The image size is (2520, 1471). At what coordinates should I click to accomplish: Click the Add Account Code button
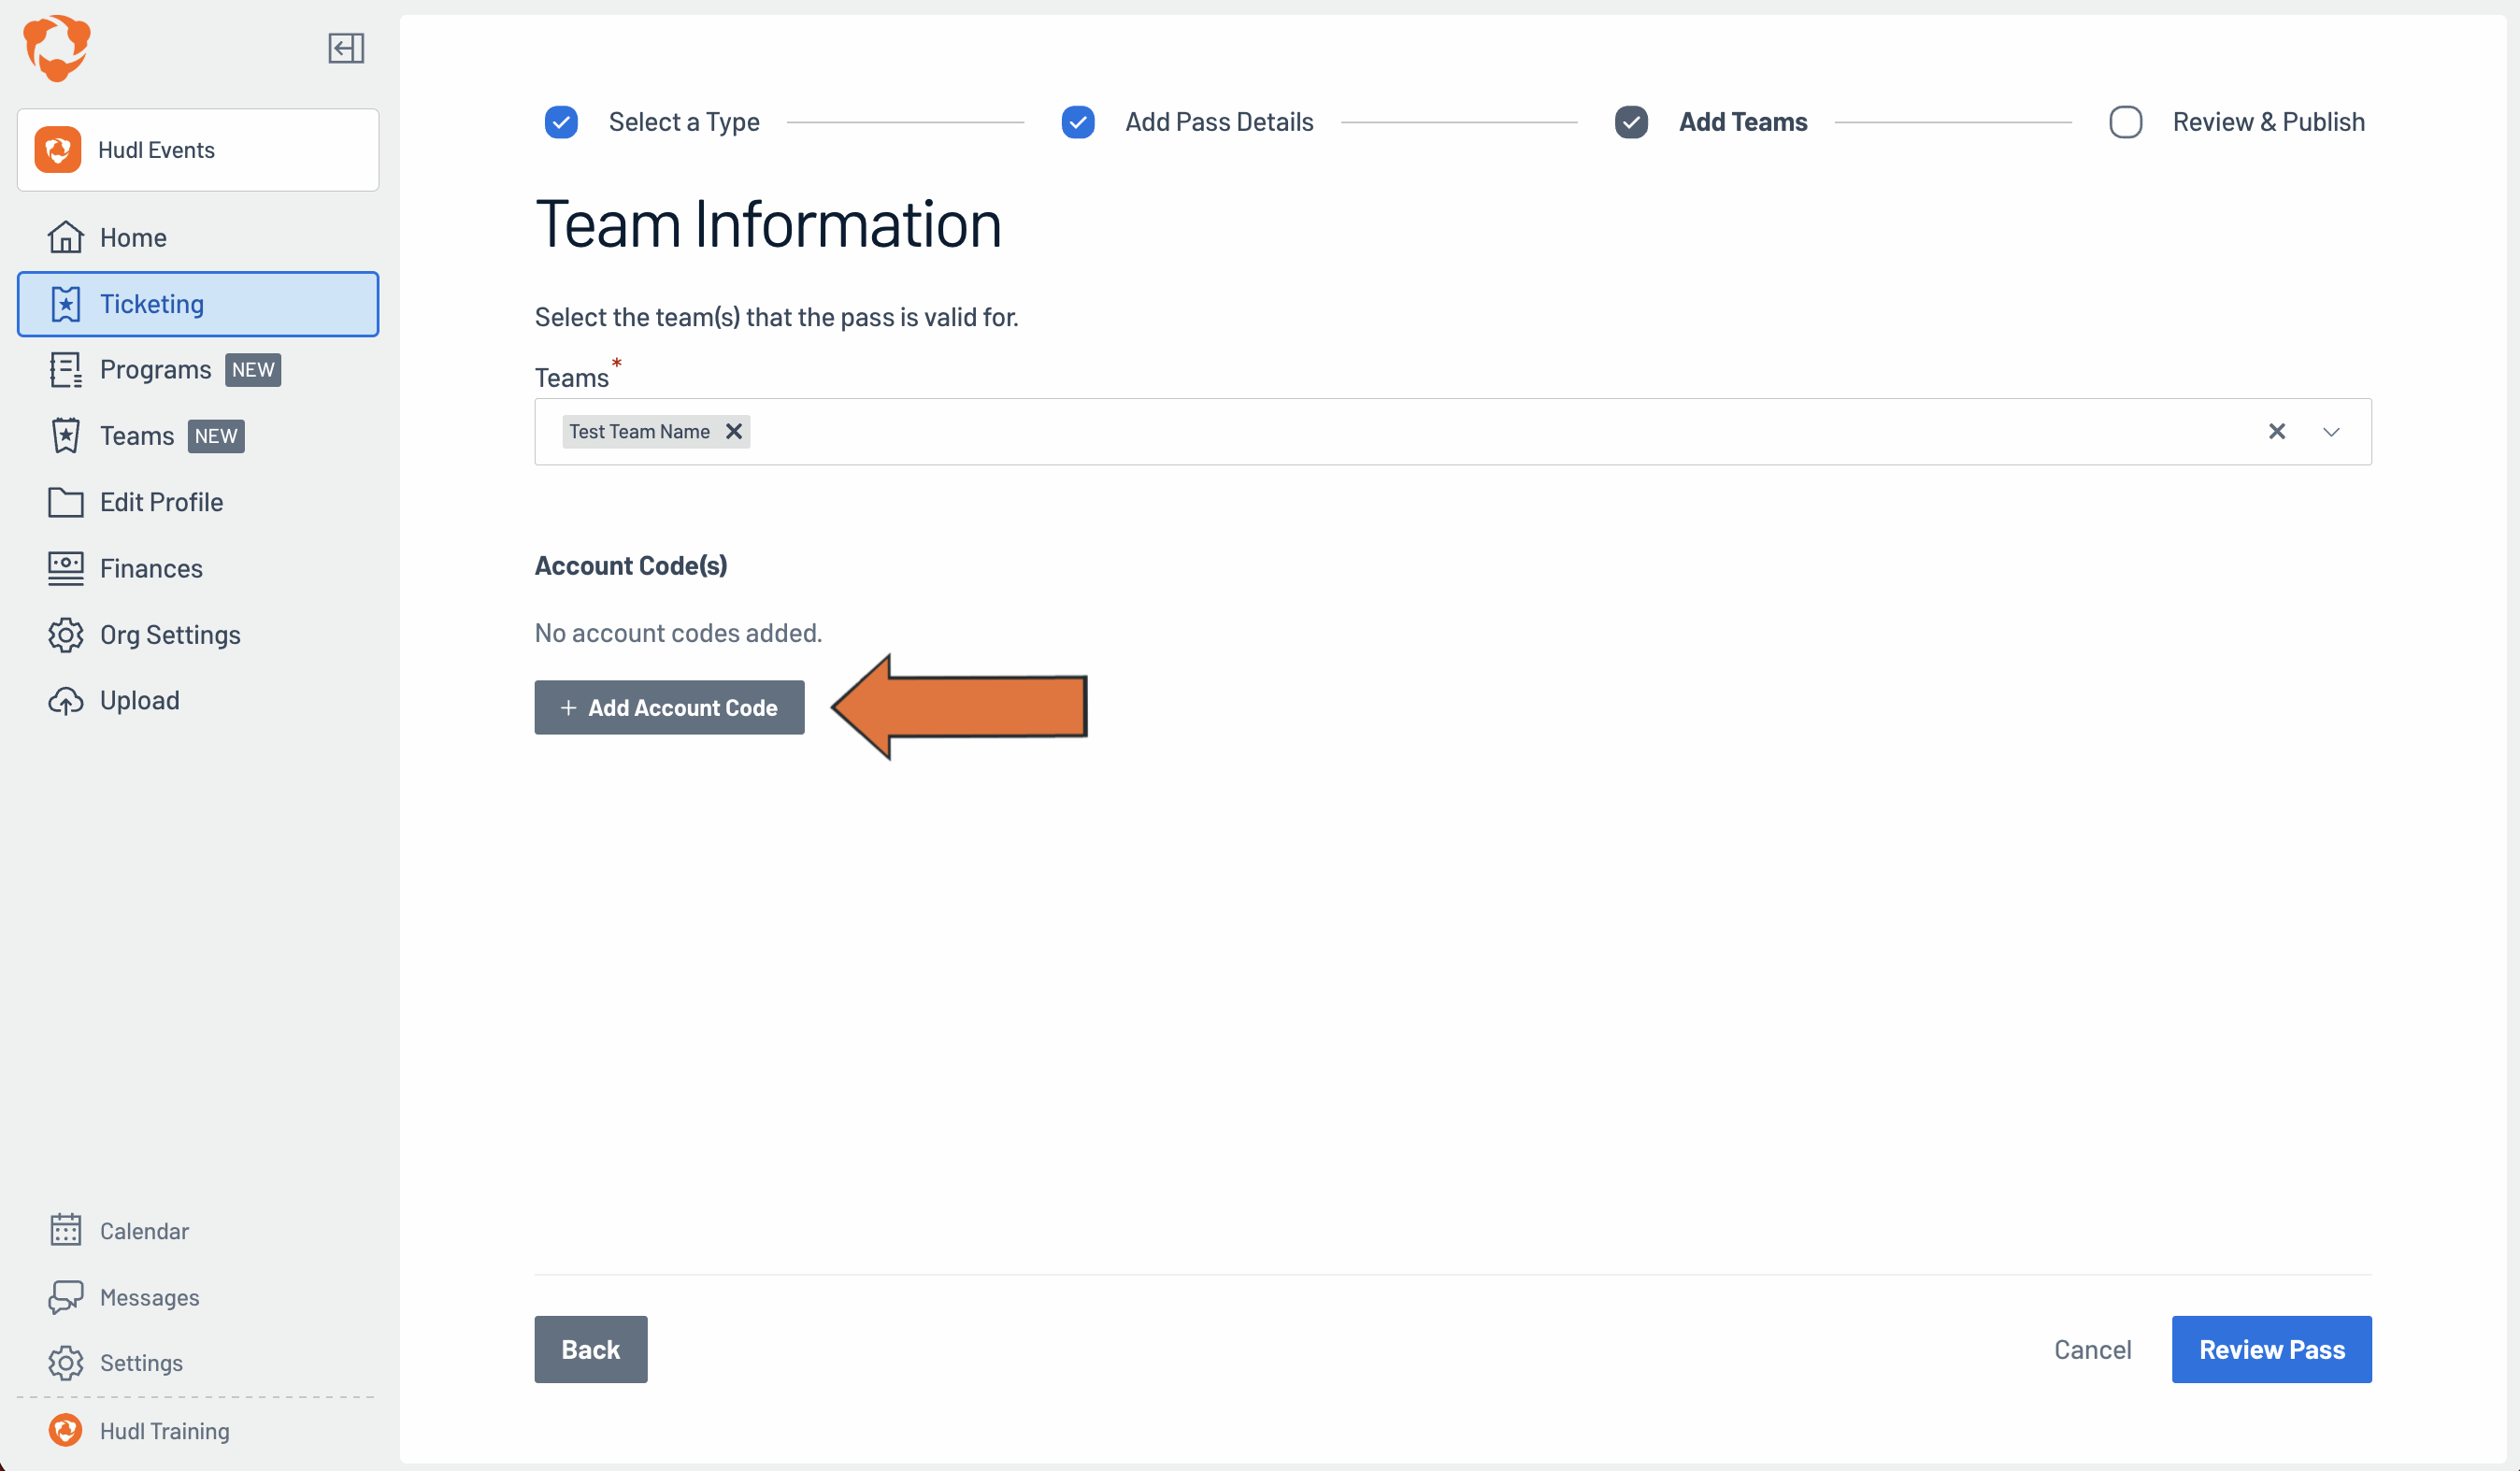coord(669,708)
